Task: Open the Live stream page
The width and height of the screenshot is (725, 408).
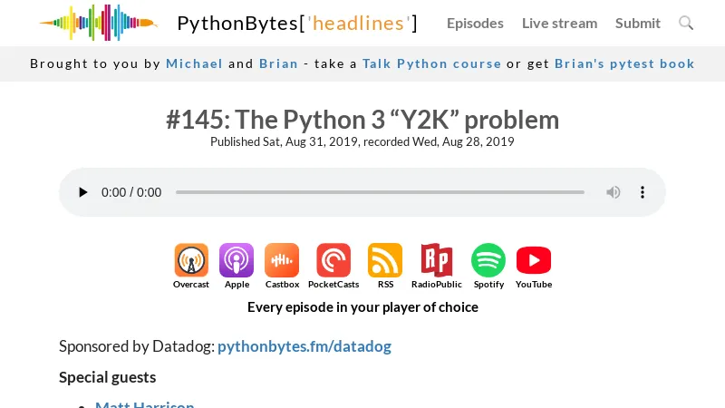Action: point(559,23)
